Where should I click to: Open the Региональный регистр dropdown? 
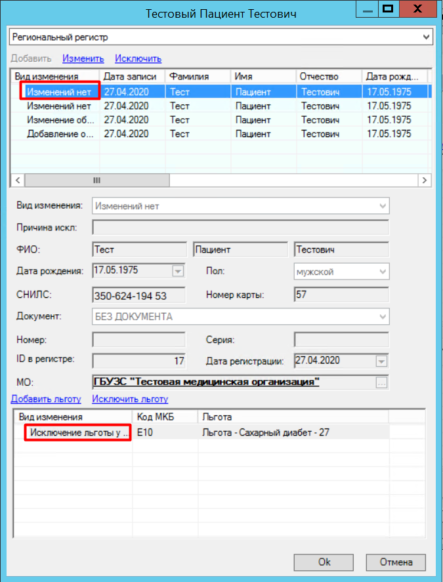(x=425, y=37)
